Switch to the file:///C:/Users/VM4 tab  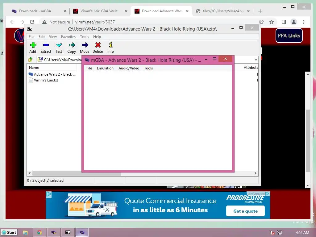[x=223, y=11]
